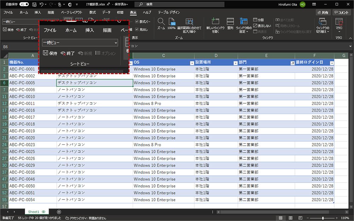The image size is (354, 221).
Task: Click the Name Box showing B6
Action: [19, 47]
